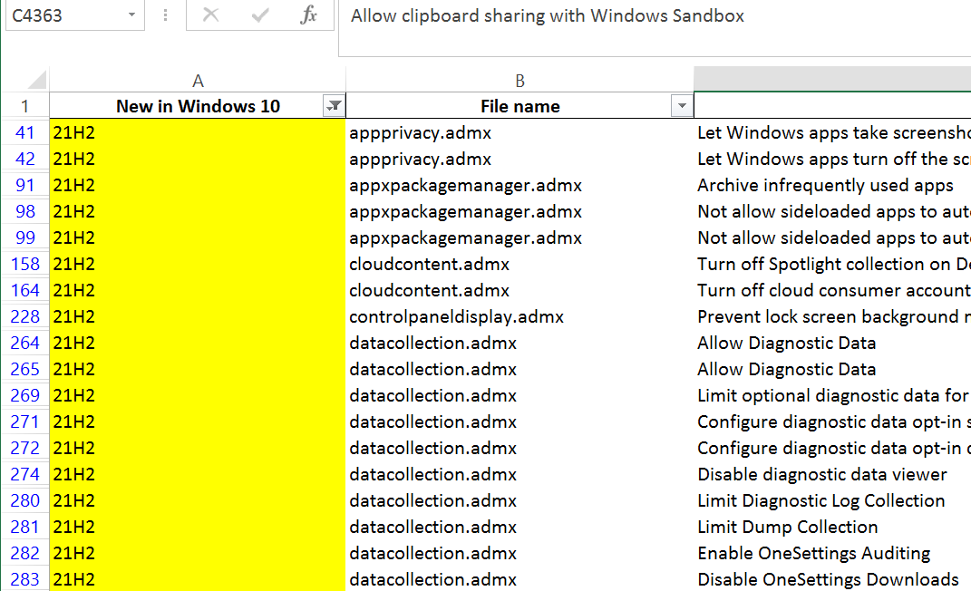The image size is (971, 591).
Task: Click Disable diagnostic data viewer cell
Action: 832,474
